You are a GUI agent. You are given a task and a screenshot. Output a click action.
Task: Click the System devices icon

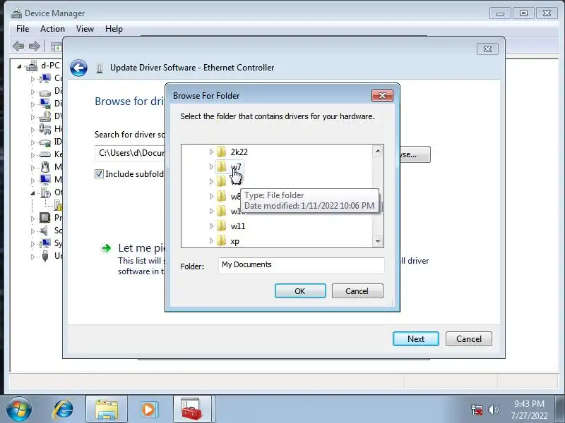[x=45, y=243]
